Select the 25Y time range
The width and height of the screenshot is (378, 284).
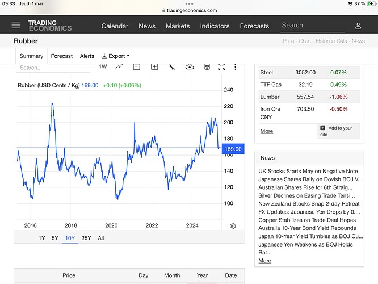tap(86, 238)
